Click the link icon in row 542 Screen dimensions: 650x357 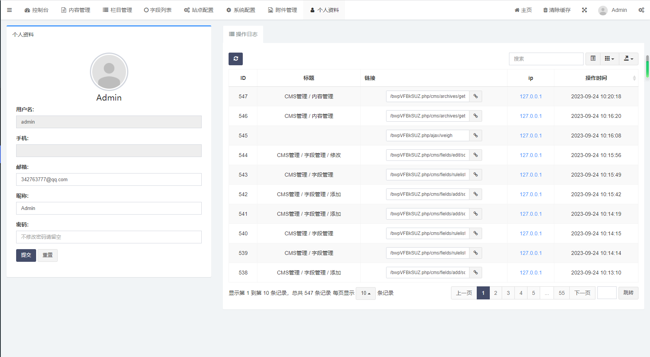coord(475,194)
